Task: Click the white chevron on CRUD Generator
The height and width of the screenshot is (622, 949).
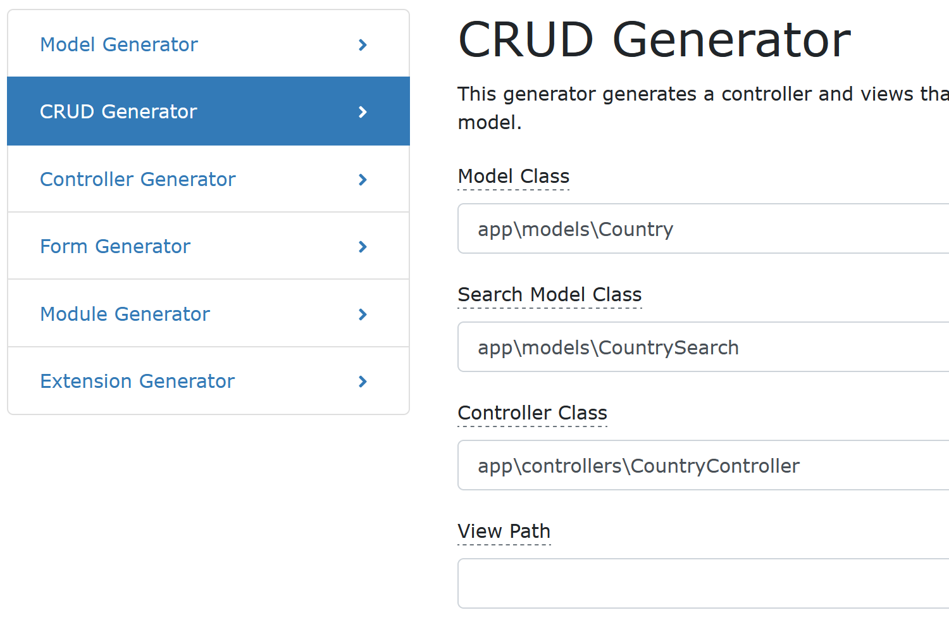Action: [363, 112]
